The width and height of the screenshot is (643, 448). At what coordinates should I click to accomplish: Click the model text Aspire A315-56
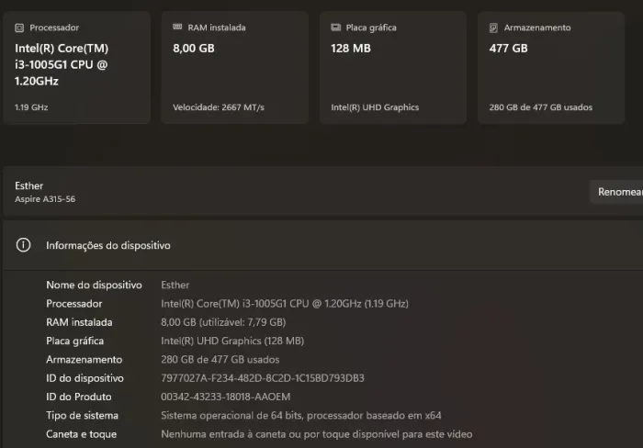pos(45,199)
